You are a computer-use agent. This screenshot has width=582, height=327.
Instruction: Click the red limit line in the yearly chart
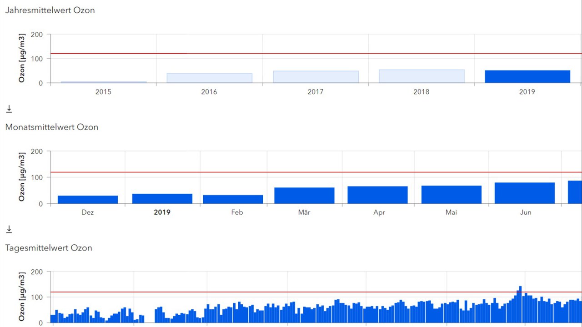pos(318,54)
